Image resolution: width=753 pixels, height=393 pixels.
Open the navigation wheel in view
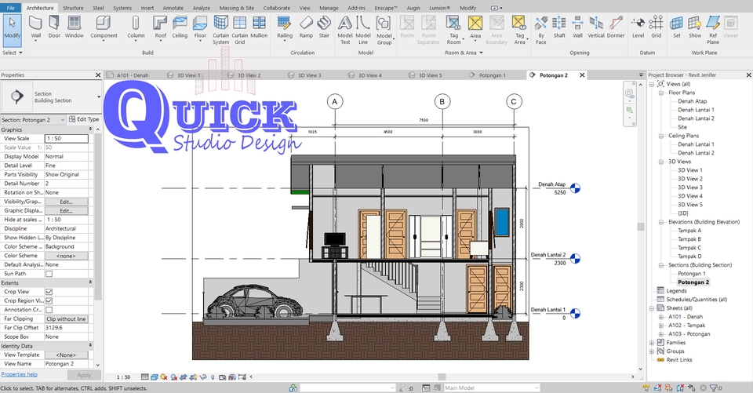coord(629,93)
